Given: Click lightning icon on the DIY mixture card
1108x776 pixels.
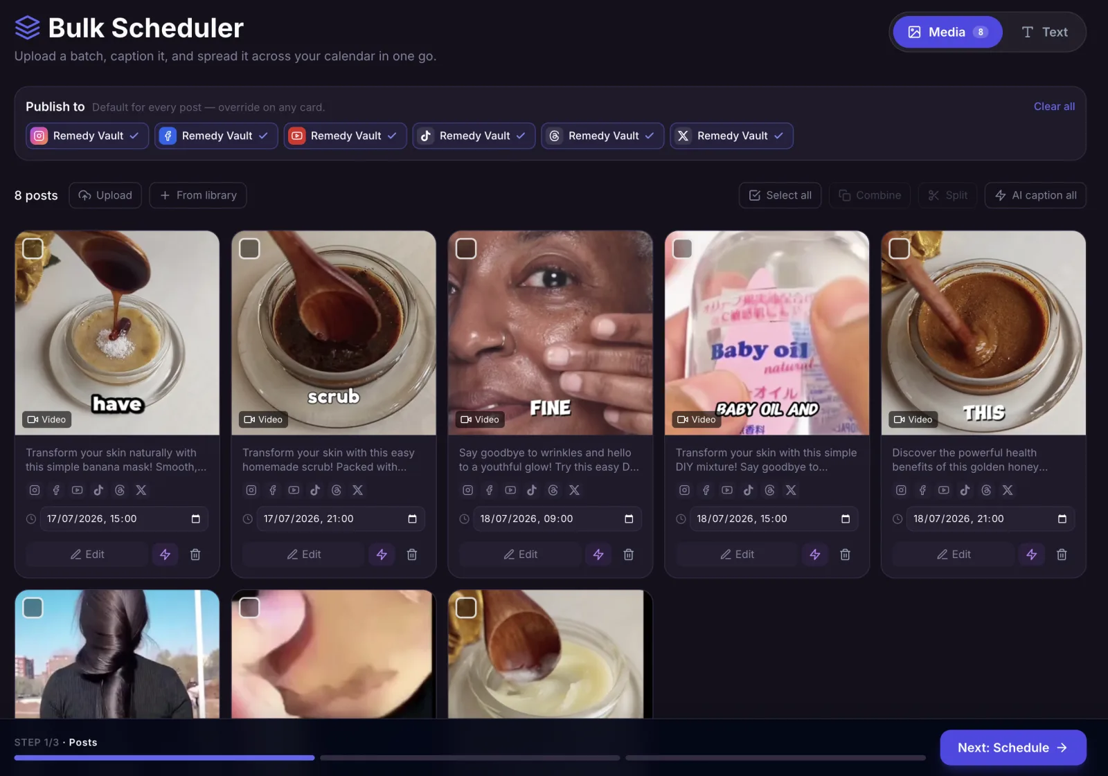Looking at the screenshot, I should point(815,554).
